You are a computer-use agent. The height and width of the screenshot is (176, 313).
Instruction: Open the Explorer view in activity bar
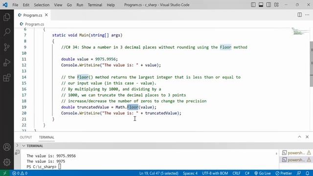pyautogui.click(x=7, y=17)
